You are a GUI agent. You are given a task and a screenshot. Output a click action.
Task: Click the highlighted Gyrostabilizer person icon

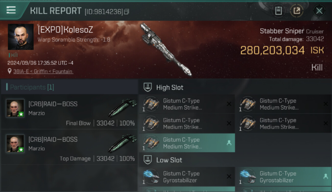click(325, 176)
